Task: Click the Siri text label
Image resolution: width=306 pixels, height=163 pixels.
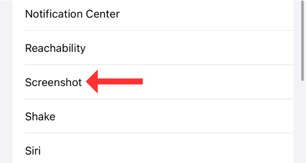Action: 33,151
